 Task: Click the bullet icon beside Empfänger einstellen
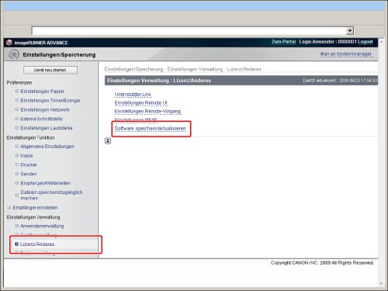coord(9,207)
